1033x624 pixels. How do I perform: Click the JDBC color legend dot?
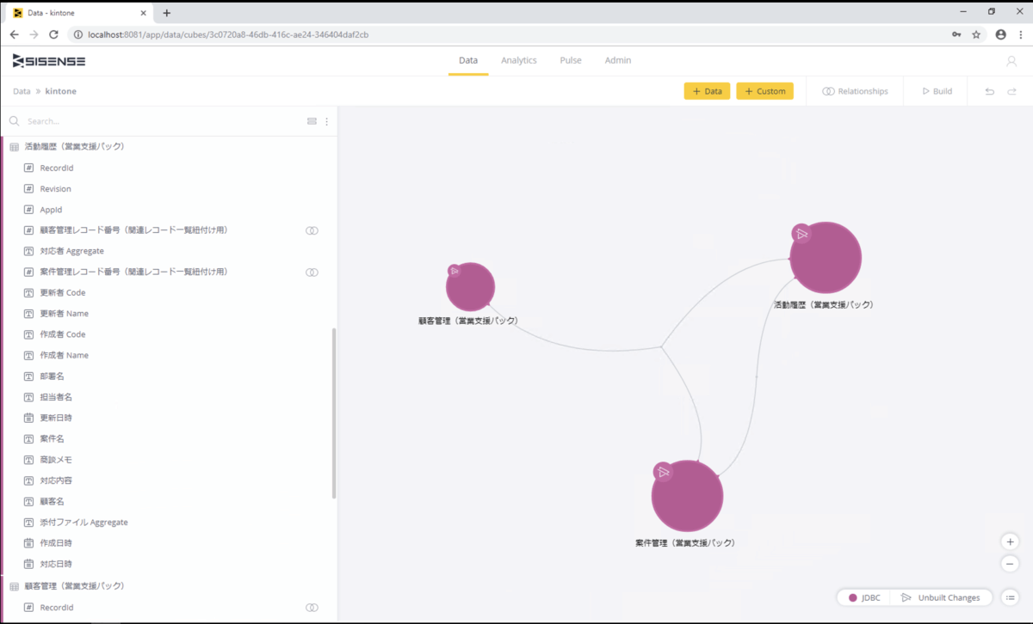[x=852, y=597]
